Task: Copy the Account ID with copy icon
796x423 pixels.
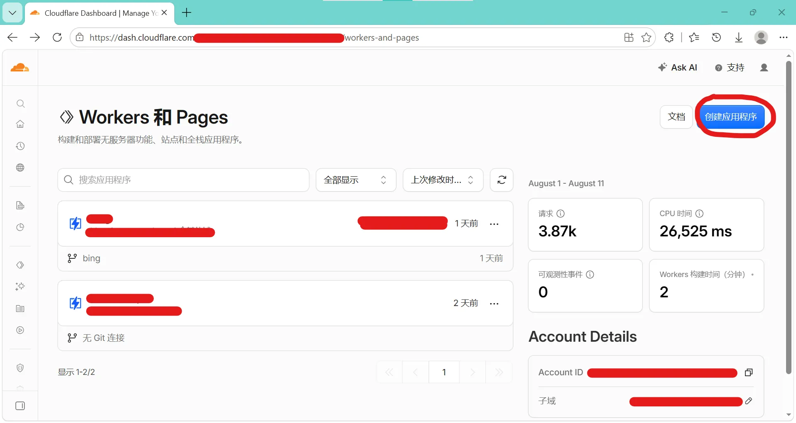Action: pyautogui.click(x=749, y=372)
